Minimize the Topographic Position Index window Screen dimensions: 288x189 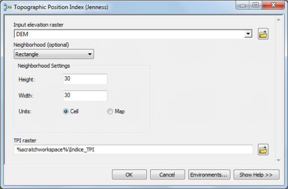(242, 5)
